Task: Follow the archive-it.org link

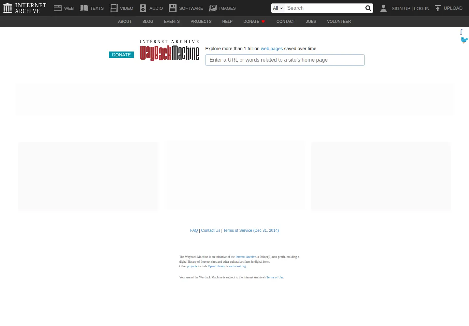Action: (237, 266)
